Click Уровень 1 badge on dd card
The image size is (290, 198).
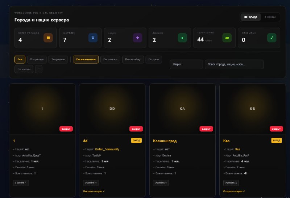[91, 183]
